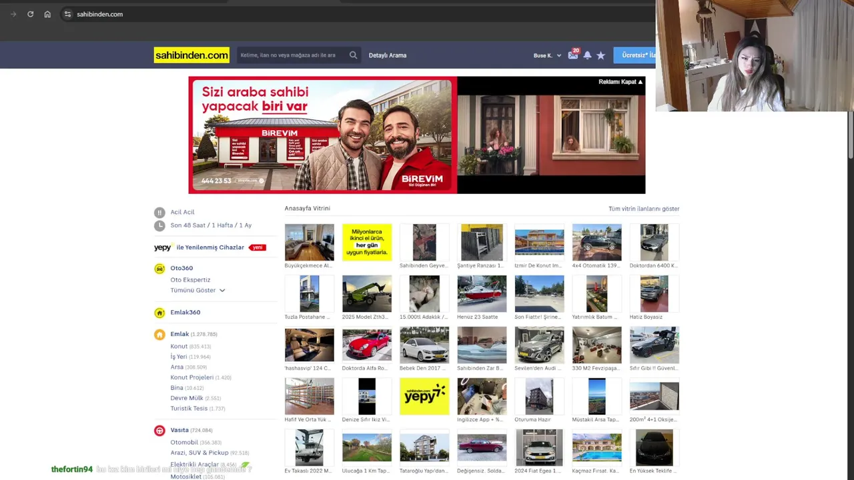The height and width of the screenshot is (480, 854).
Task: Click the sahibinden.com logo
Action: click(191, 55)
